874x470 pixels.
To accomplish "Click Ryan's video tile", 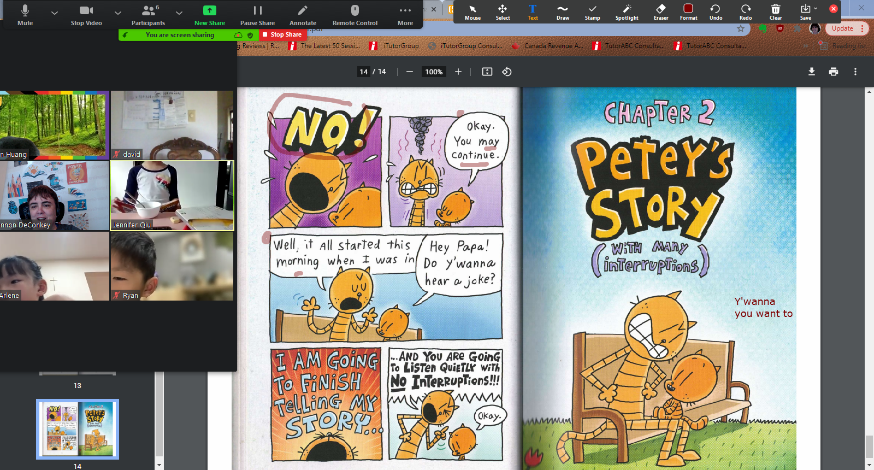I will 172,266.
